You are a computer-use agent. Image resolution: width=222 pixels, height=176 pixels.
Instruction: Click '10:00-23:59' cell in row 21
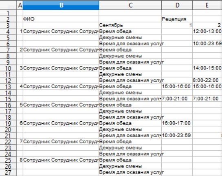[177, 135]
